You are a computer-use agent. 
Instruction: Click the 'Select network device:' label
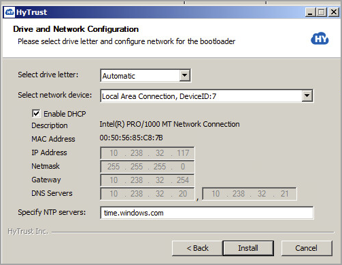click(55, 95)
